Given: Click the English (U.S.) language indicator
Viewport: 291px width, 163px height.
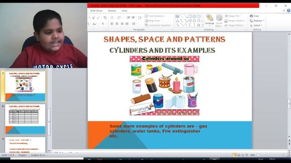Looking at the screenshot, I should [38, 155].
